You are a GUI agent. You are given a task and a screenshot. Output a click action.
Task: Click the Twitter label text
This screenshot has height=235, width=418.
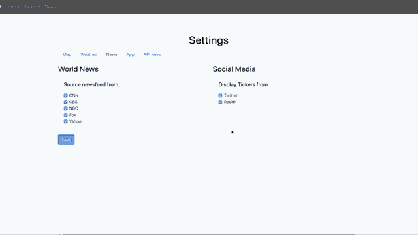coord(231,95)
